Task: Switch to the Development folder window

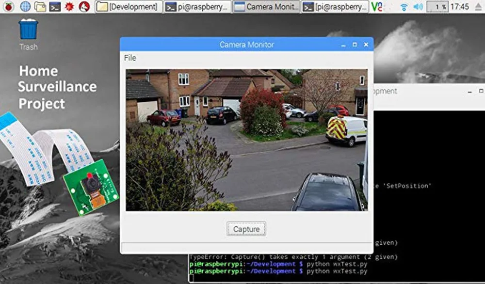Action: [129, 6]
